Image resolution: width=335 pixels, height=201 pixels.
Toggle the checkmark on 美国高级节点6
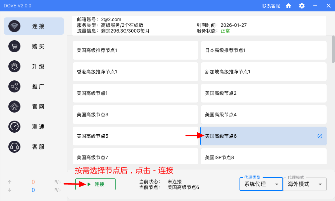click(x=320, y=136)
